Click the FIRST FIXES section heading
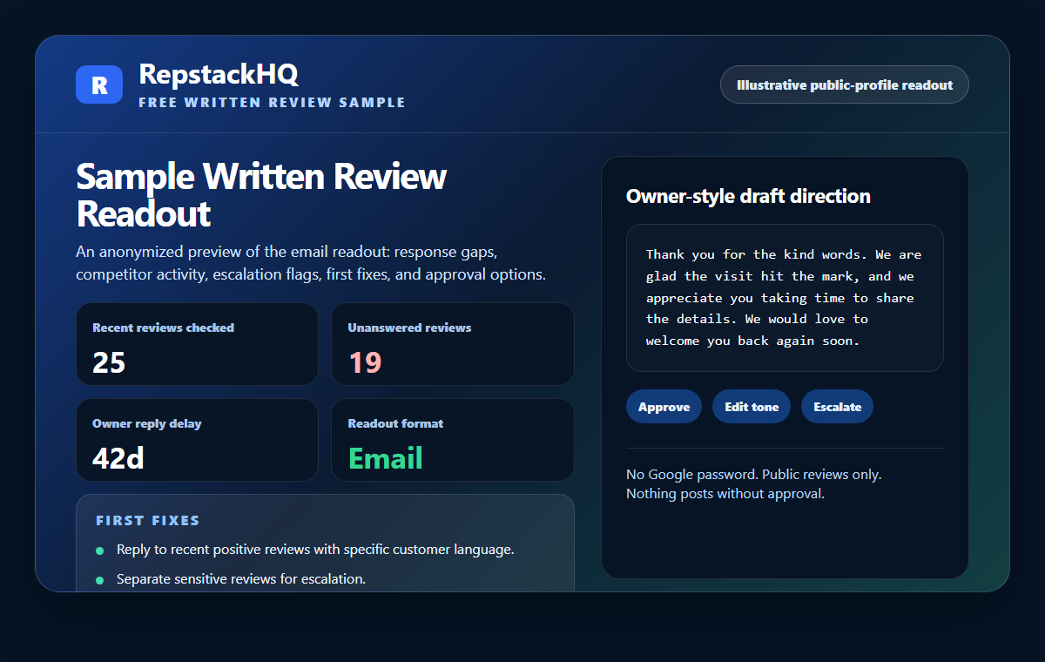Image resolution: width=1045 pixels, height=662 pixels. click(148, 520)
